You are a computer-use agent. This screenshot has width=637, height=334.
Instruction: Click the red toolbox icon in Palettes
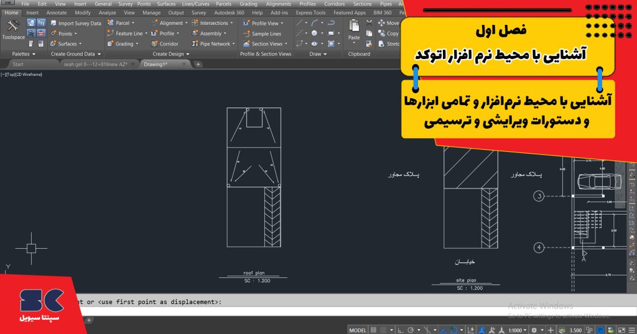pos(41,34)
